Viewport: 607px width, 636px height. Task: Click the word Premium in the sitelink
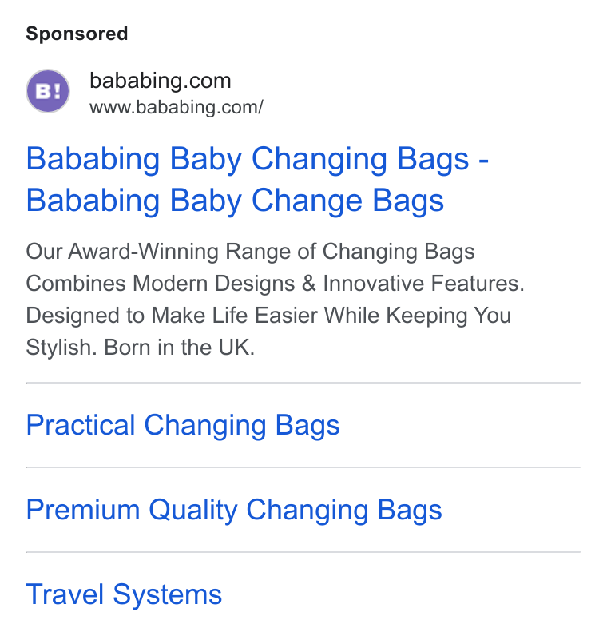tap(83, 510)
